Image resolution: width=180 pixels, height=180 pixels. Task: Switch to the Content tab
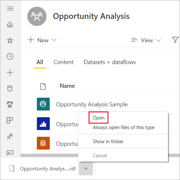64,62
